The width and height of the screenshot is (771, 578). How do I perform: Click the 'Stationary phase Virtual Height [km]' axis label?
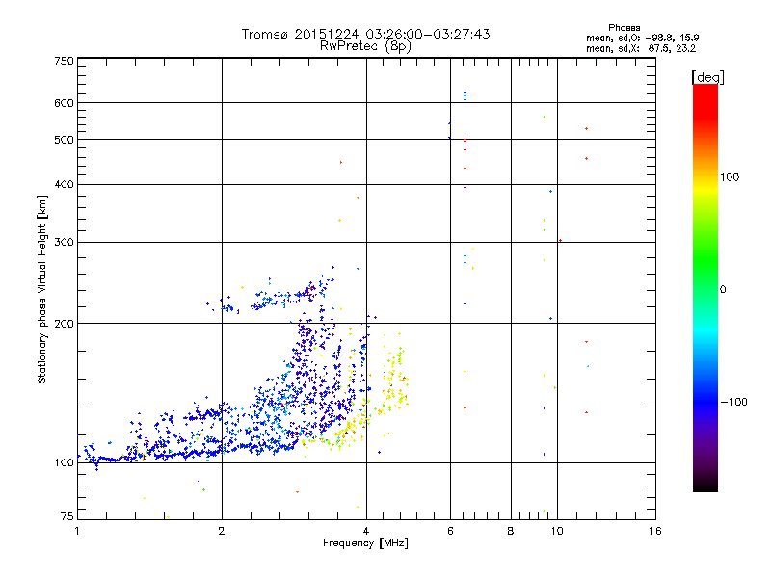[x=42, y=289]
